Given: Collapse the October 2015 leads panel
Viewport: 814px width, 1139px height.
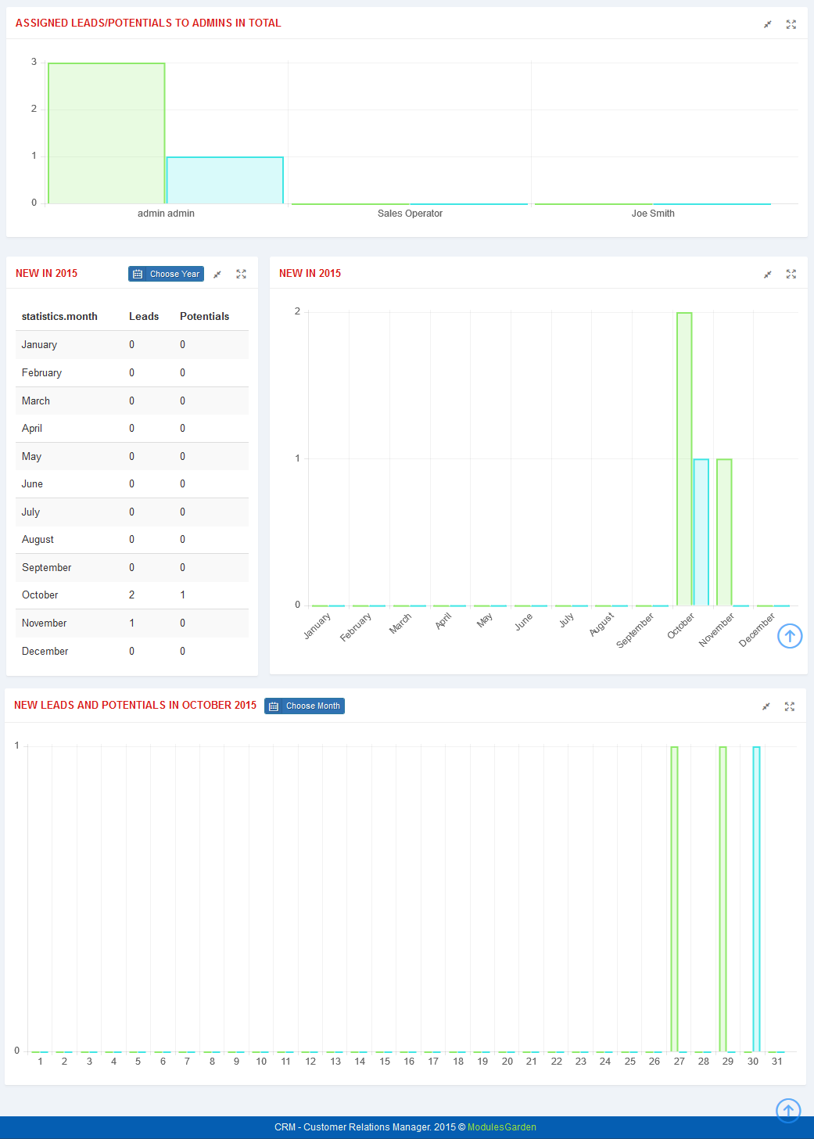Looking at the screenshot, I should point(766,706).
